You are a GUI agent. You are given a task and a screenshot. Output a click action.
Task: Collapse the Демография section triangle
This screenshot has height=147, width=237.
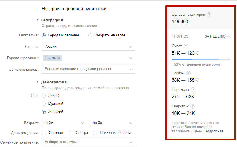37,82
